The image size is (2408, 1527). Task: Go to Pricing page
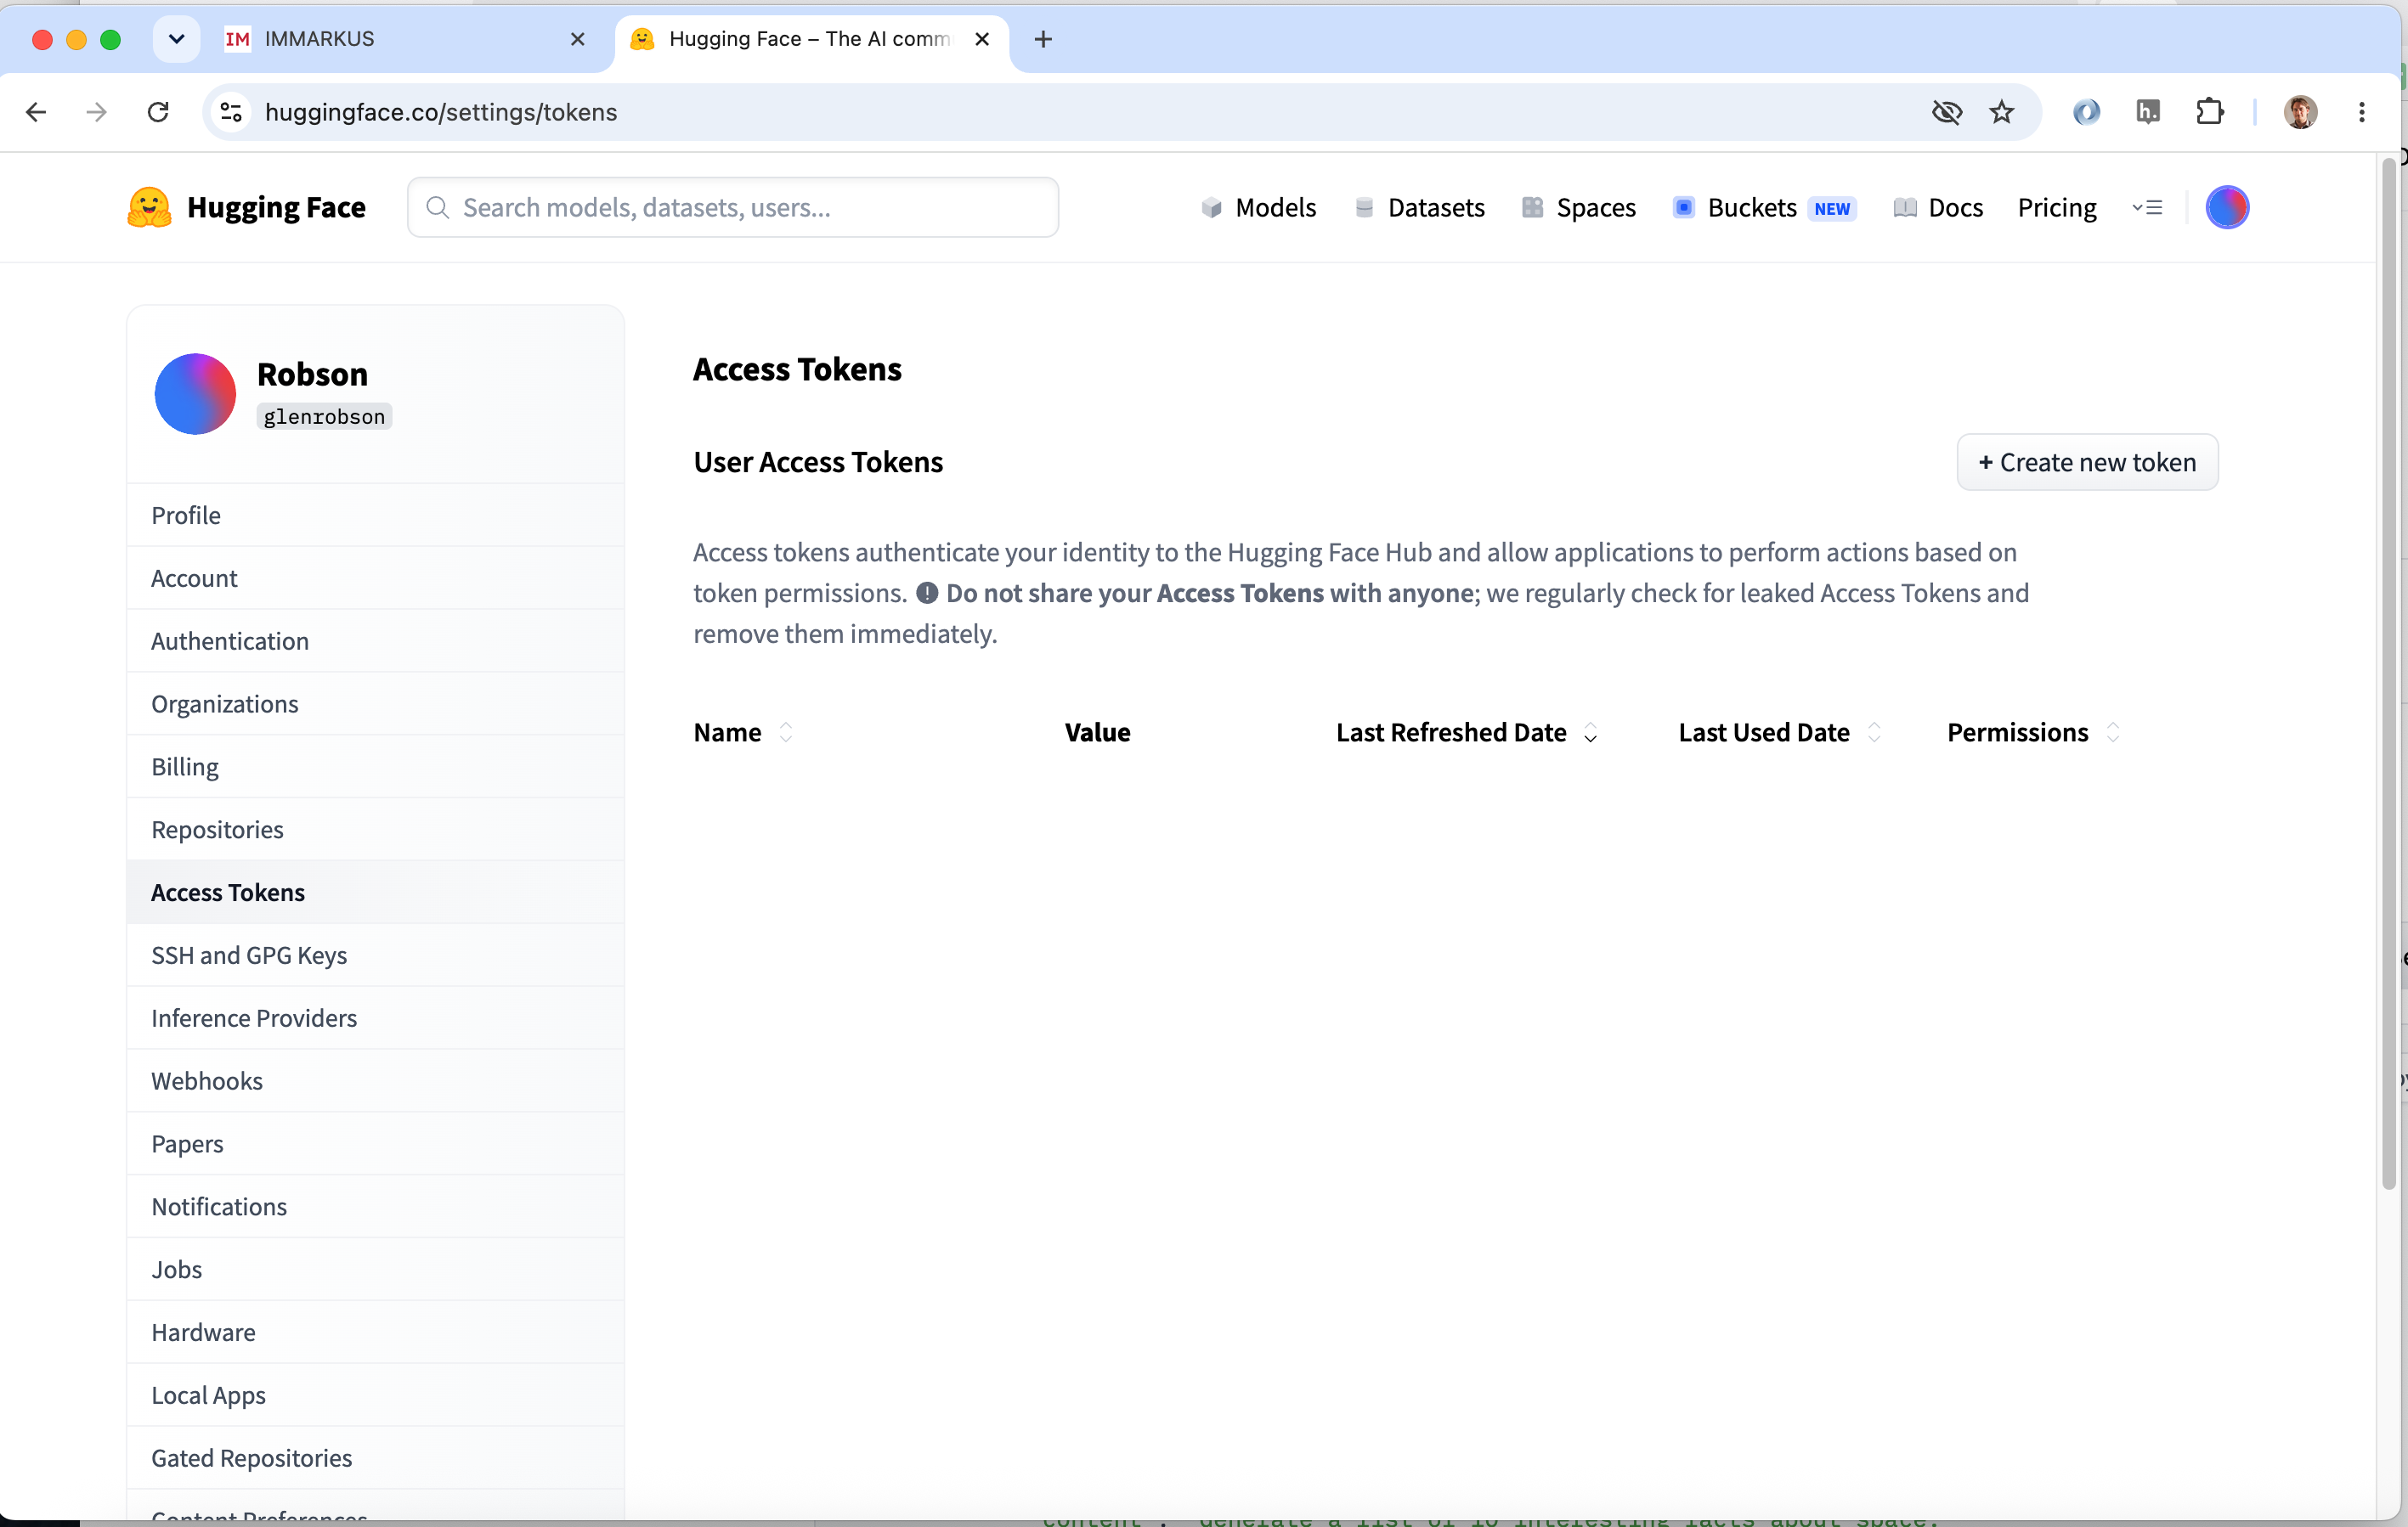[2056, 208]
